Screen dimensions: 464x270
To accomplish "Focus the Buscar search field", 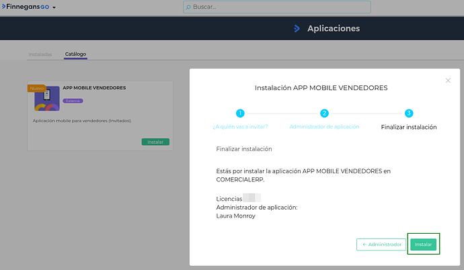I will pos(277,7).
